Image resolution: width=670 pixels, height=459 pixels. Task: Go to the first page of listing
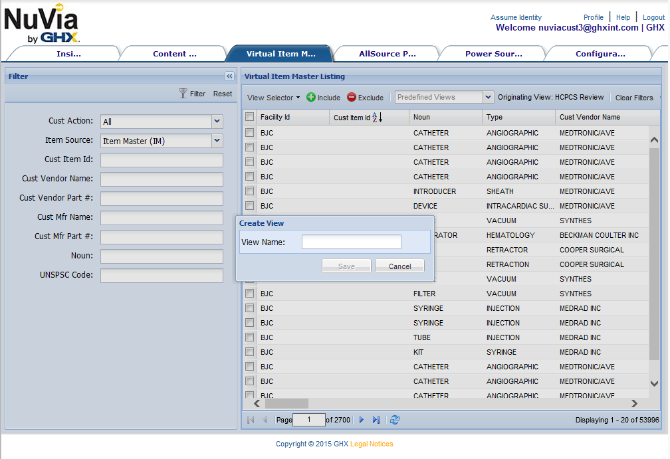pos(251,420)
